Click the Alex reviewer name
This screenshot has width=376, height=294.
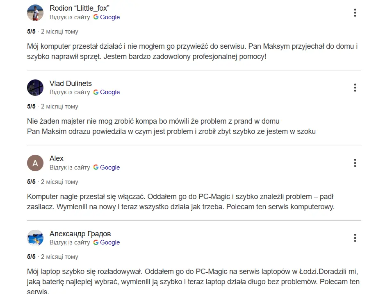point(57,158)
